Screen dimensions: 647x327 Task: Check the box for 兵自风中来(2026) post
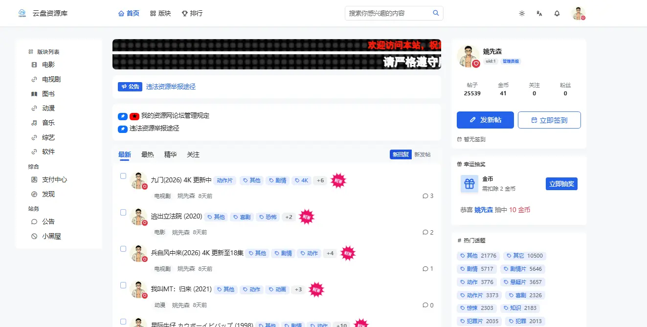click(x=123, y=249)
